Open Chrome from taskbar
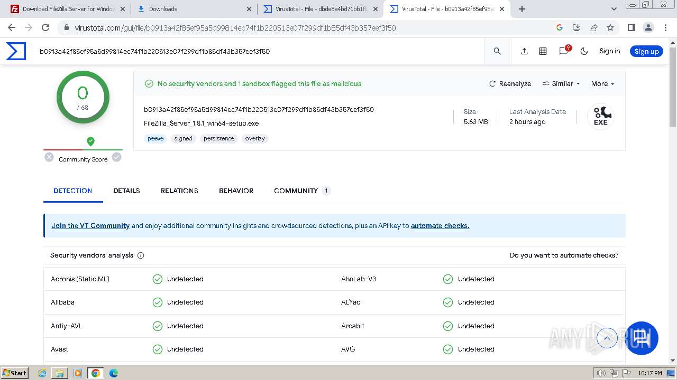 click(95, 373)
